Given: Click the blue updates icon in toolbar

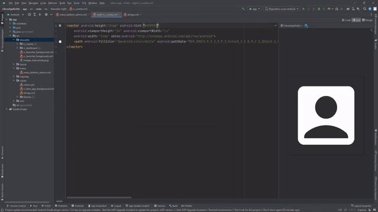Looking at the screenshot, I should 370,9.
